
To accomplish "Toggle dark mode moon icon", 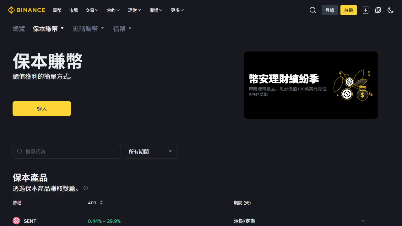I will [391, 10].
